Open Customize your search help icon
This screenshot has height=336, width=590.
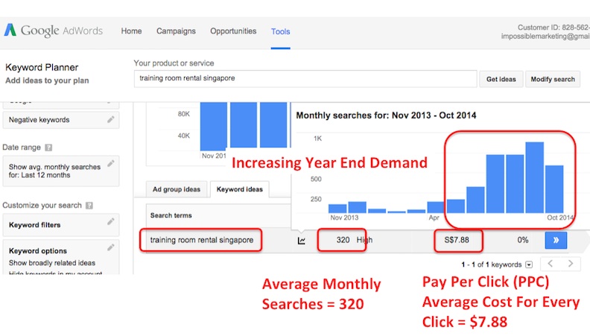pos(89,206)
